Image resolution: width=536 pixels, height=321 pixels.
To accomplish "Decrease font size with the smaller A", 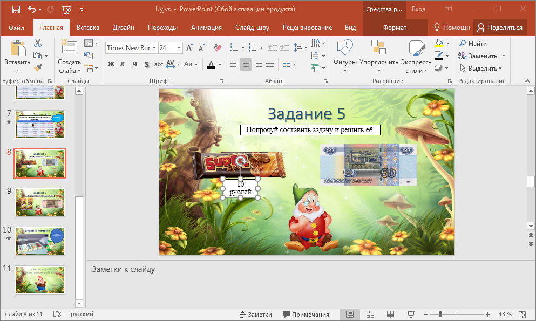I will (x=202, y=48).
